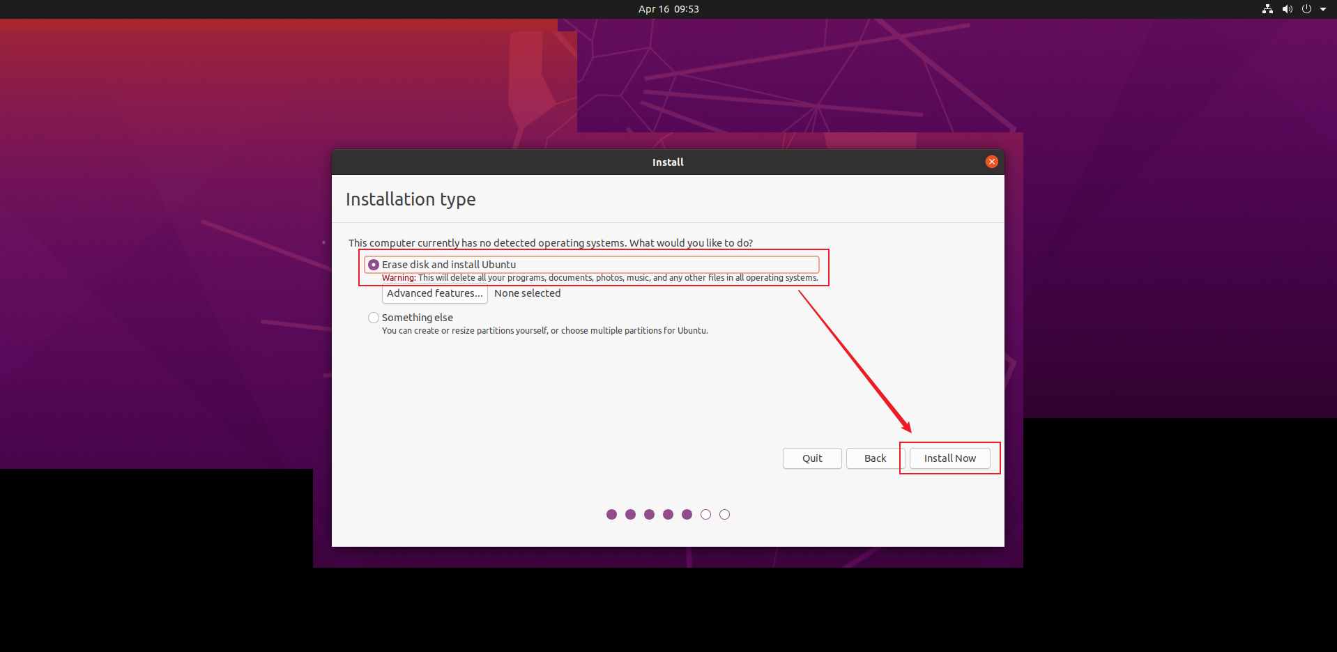
Task: Open the network status icon
Action: coord(1267,9)
